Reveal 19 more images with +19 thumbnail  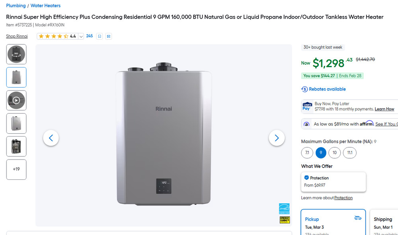pyautogui.click(x=16, y=169)
